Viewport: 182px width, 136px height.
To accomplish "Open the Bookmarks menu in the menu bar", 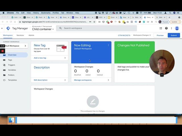I will pyautogui.click(x=46, y=13).
